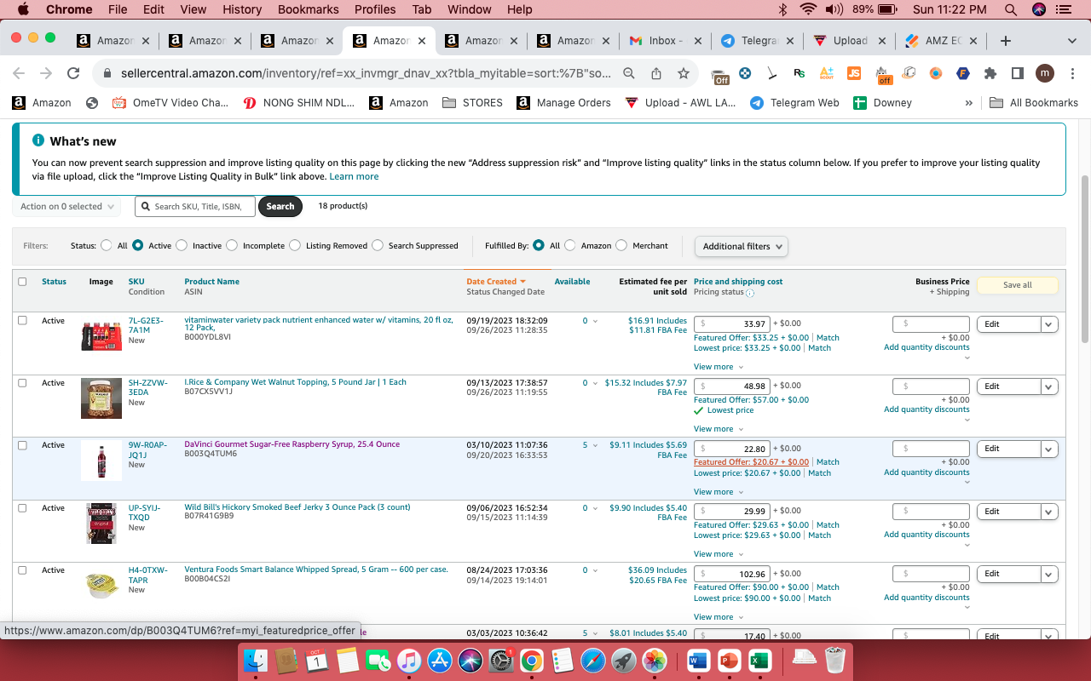The image size is (1091, 681).
Task: Open the RS extension icon
Action: 799,73
